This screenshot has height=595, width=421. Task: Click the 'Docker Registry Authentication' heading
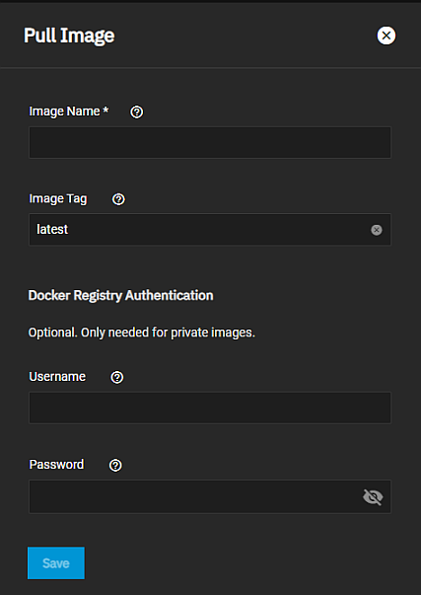pos(120,296)
